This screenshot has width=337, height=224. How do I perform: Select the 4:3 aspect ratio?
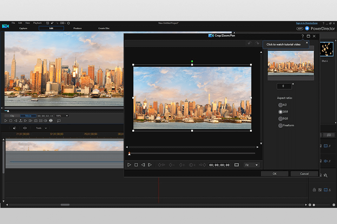pyautogui.click(x=280, y=105)
